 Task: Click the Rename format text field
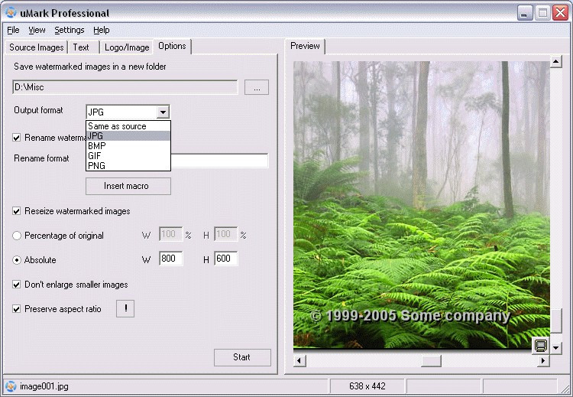(219, 161)
